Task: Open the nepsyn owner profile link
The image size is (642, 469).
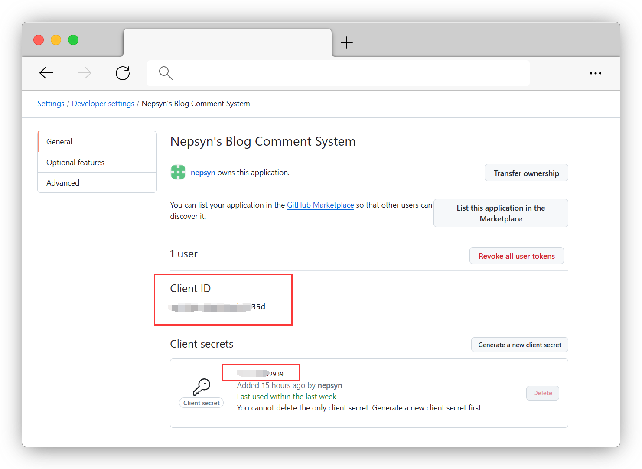Action: coord(203,173)
